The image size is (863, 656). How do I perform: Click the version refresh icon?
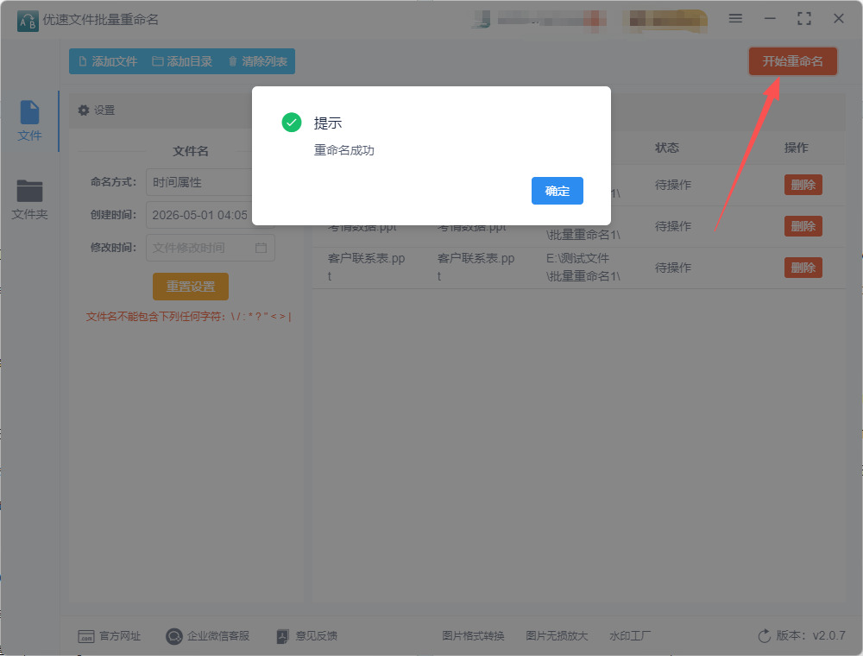click(x=764, y=635)
